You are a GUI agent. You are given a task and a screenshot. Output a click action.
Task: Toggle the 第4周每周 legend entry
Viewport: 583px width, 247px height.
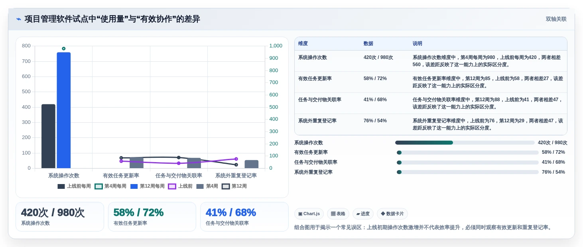coord(110,186)
